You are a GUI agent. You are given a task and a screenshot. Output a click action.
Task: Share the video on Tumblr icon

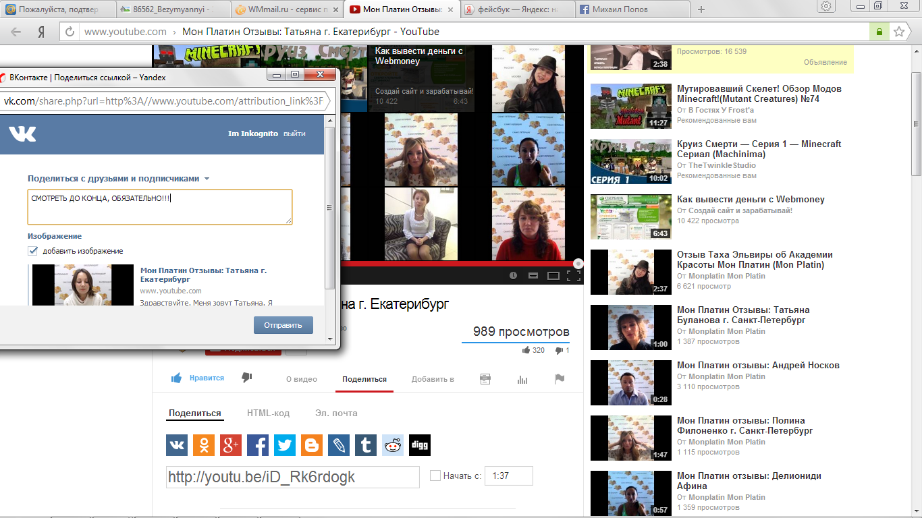366,445
